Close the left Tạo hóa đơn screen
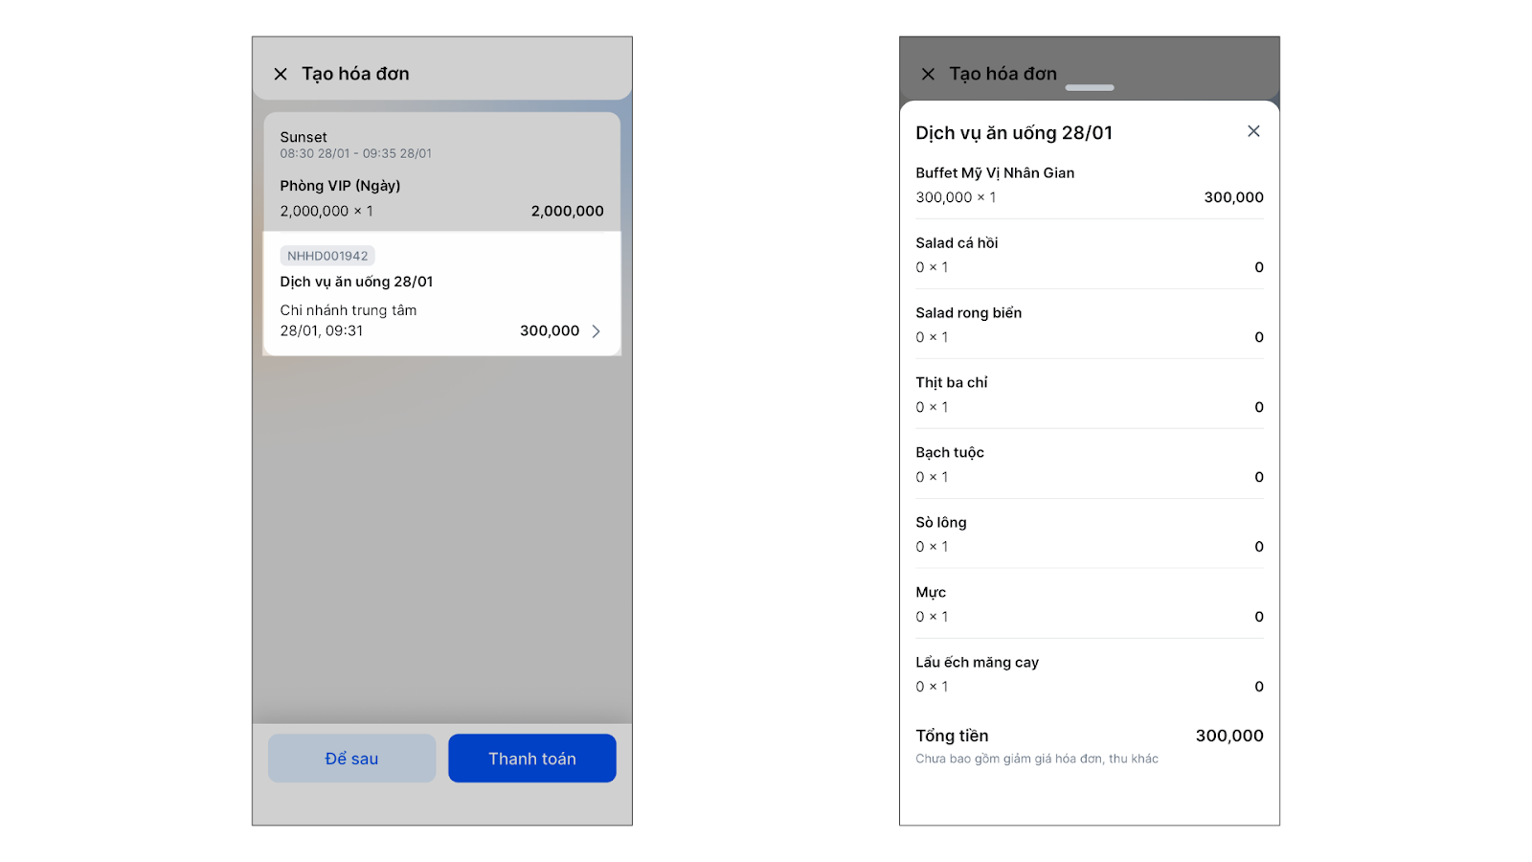1532x862 pixels. pos(281,74)
